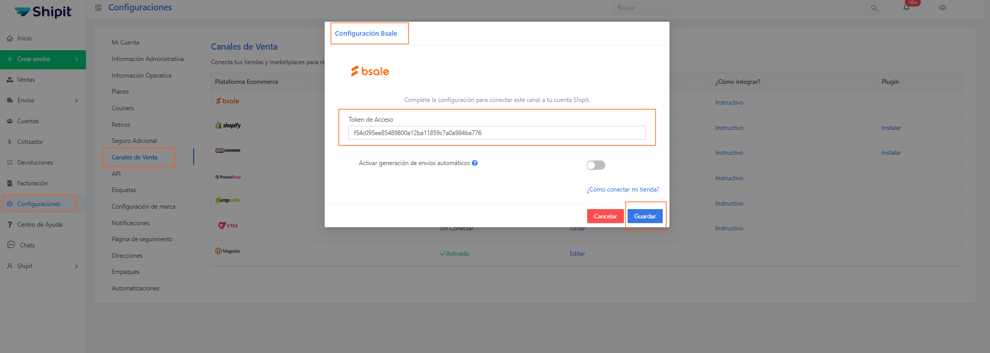Select Canales de Venta in settings menu
The image size is (990, 353).
135,157
